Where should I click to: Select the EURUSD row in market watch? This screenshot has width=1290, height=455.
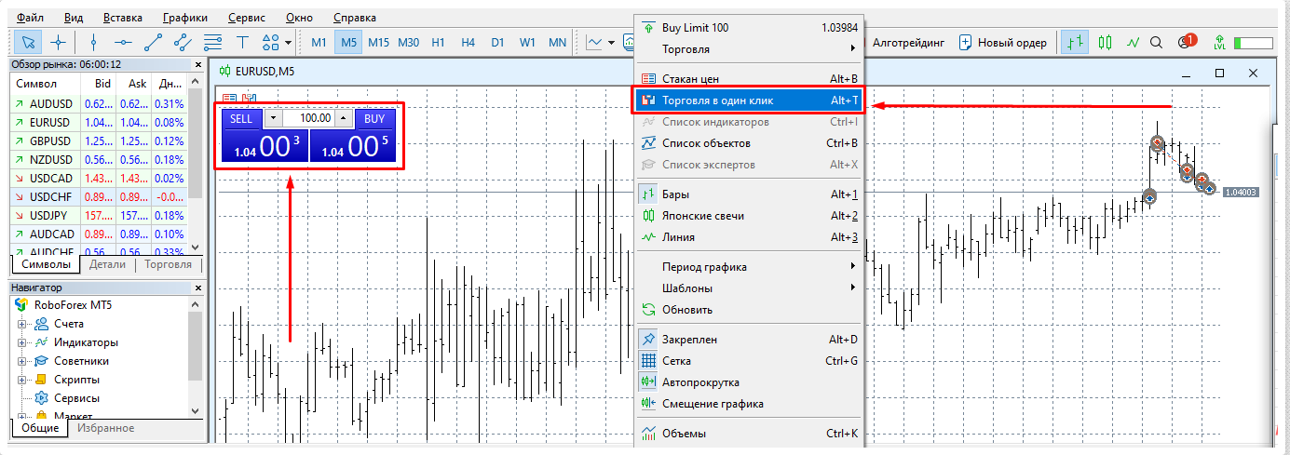click(x=98, y=122)
